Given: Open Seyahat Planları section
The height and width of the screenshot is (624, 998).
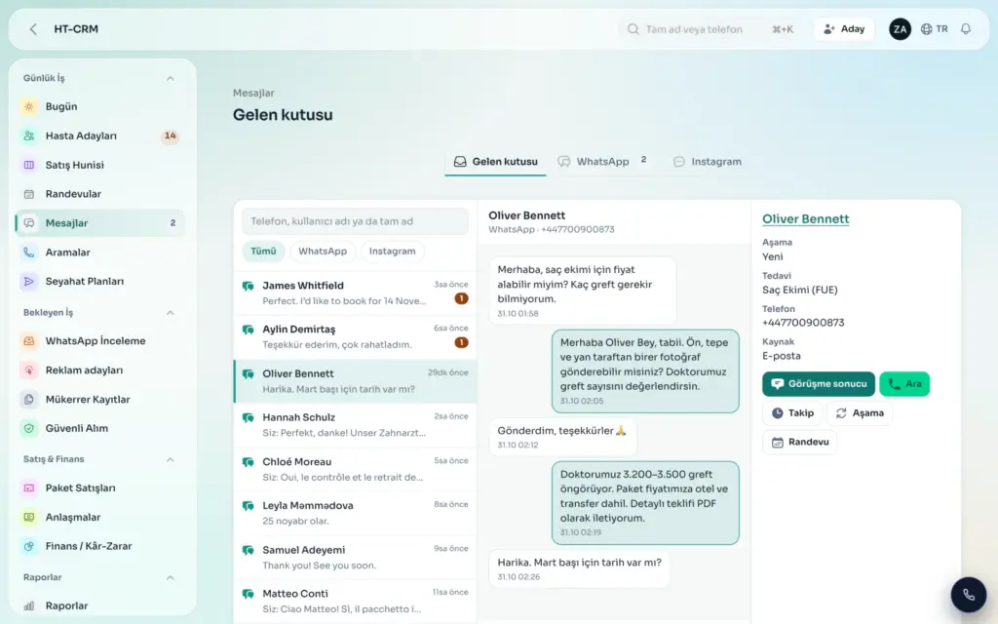Looking at the screenshot, I should point(100,281).
